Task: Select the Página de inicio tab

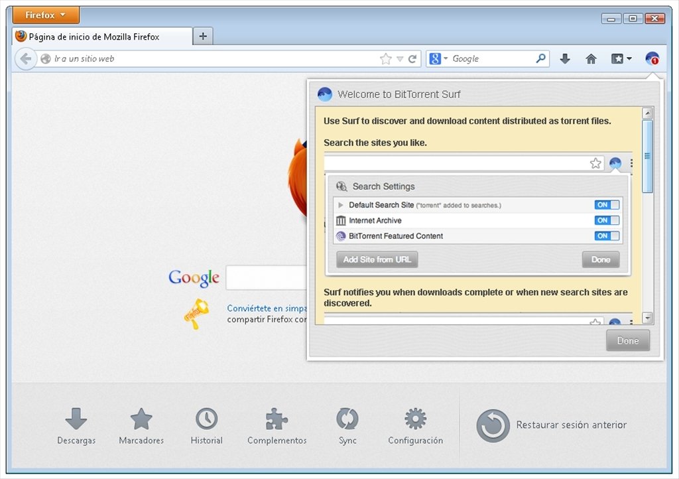Action: [102, 36]
